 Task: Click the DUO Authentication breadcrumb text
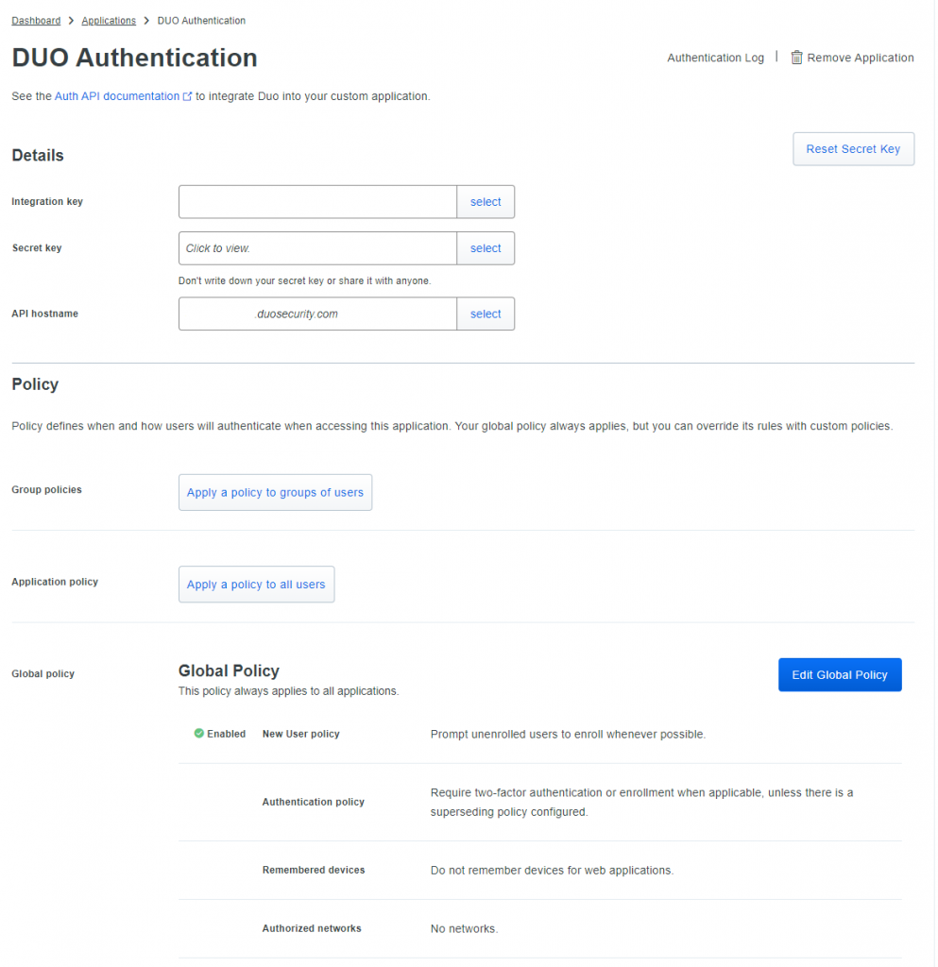point(201,21)
